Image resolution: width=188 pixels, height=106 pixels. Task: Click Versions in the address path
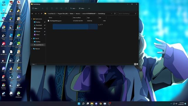tap(78, 14)
